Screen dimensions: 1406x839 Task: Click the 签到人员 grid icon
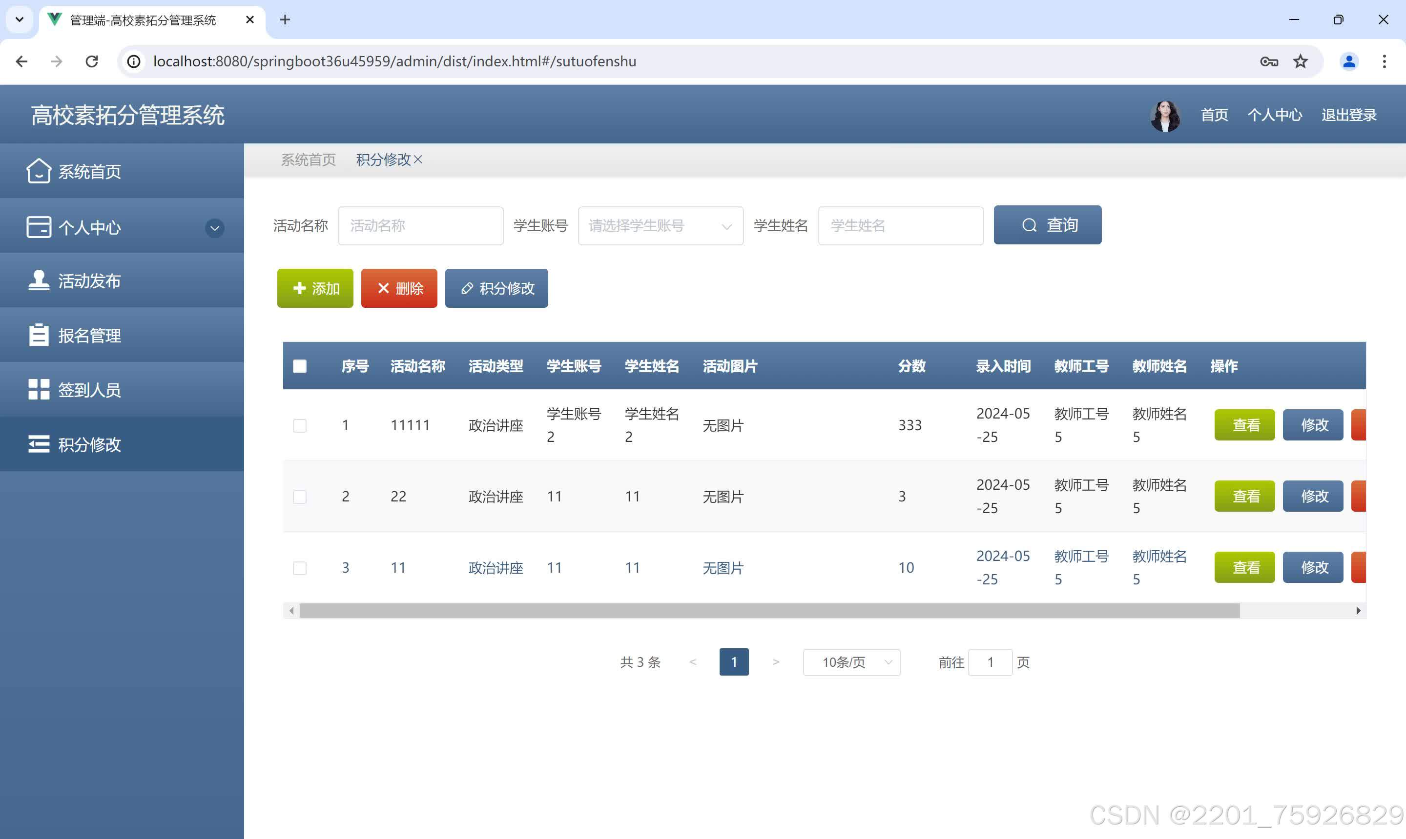click(39, 390)
